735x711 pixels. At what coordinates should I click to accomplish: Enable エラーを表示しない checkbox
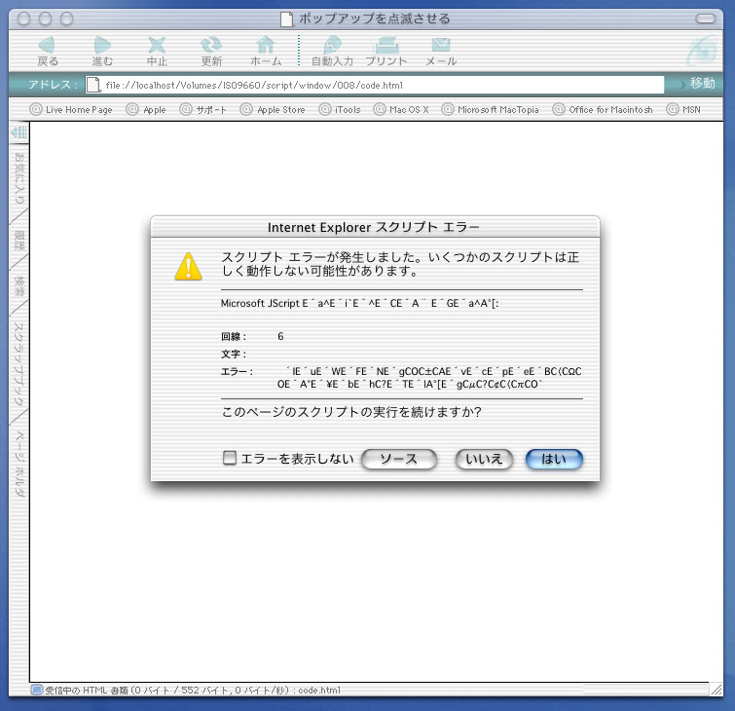(x=229, y=458)
